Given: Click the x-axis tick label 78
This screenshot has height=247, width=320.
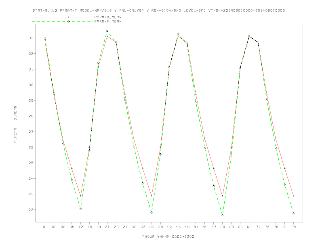Looking at the screenshot, I should click(x=276, y=227).
